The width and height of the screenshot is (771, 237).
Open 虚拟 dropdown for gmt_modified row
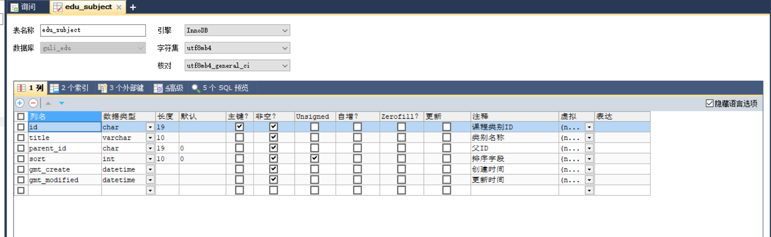(589, 180)
